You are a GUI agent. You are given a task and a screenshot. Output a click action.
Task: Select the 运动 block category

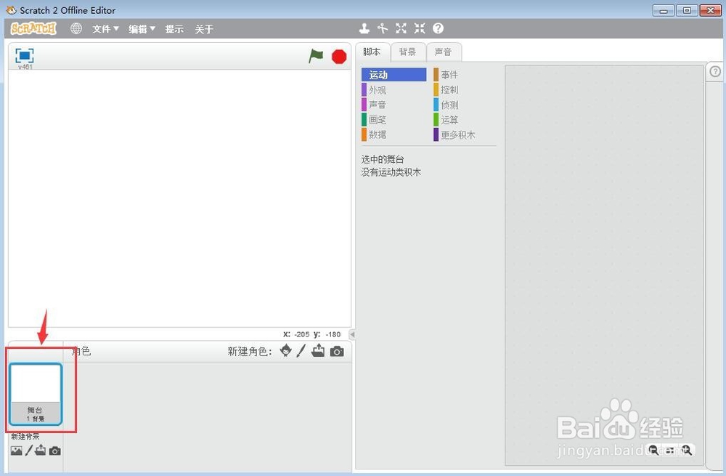click(393, 75)
